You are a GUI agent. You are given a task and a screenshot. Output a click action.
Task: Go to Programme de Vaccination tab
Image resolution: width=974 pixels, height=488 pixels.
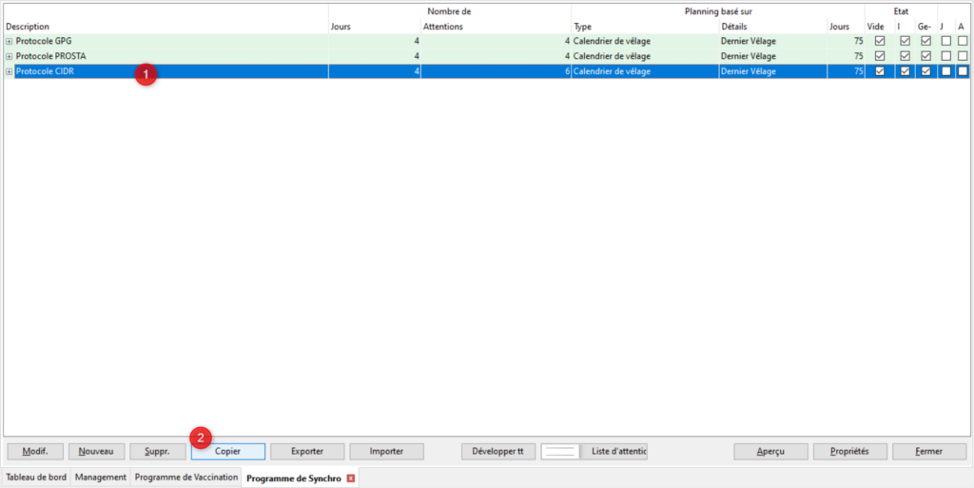(186, 478)
